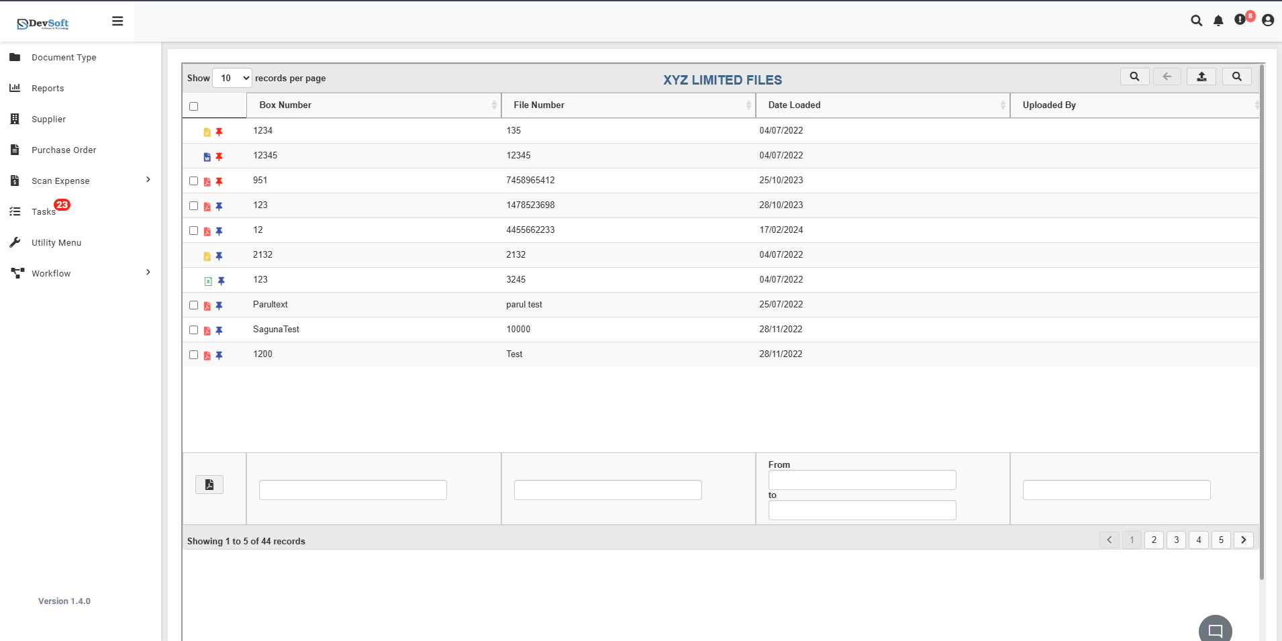
Task: Click the upload file icon button
Action: point(1201,77)
